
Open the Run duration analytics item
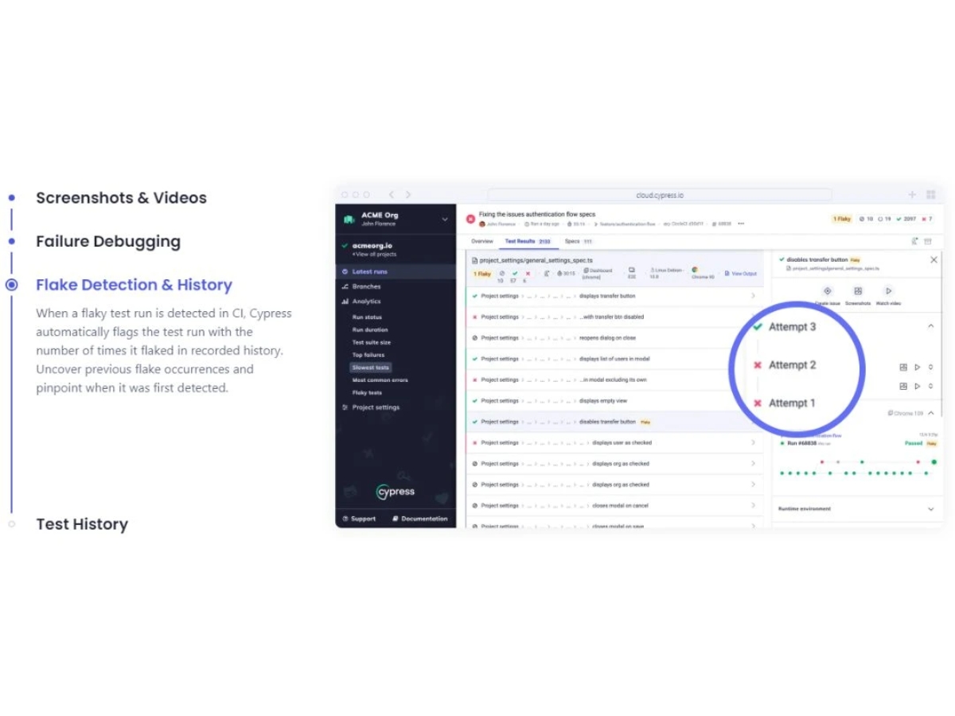(370, 329)
